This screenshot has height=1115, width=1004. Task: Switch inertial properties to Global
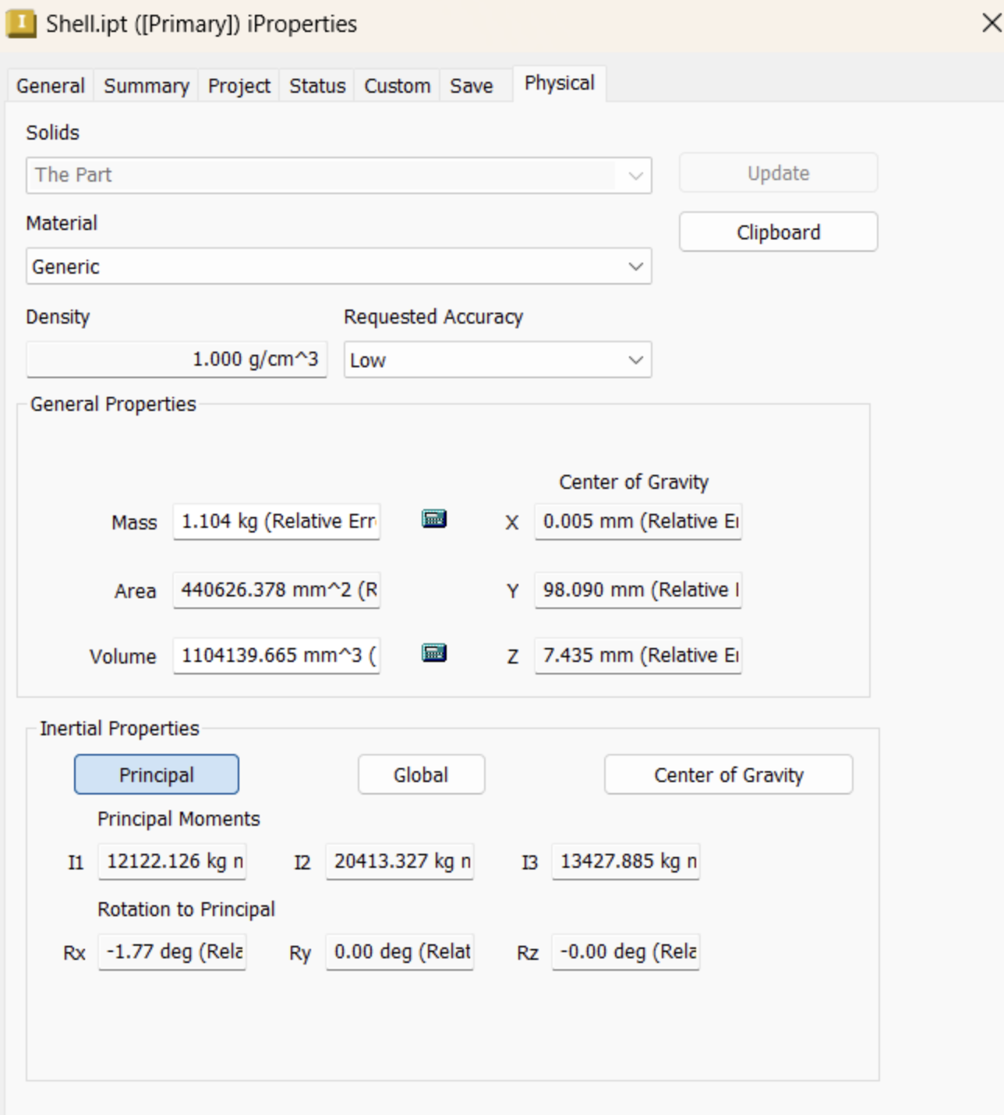(421, 775)
